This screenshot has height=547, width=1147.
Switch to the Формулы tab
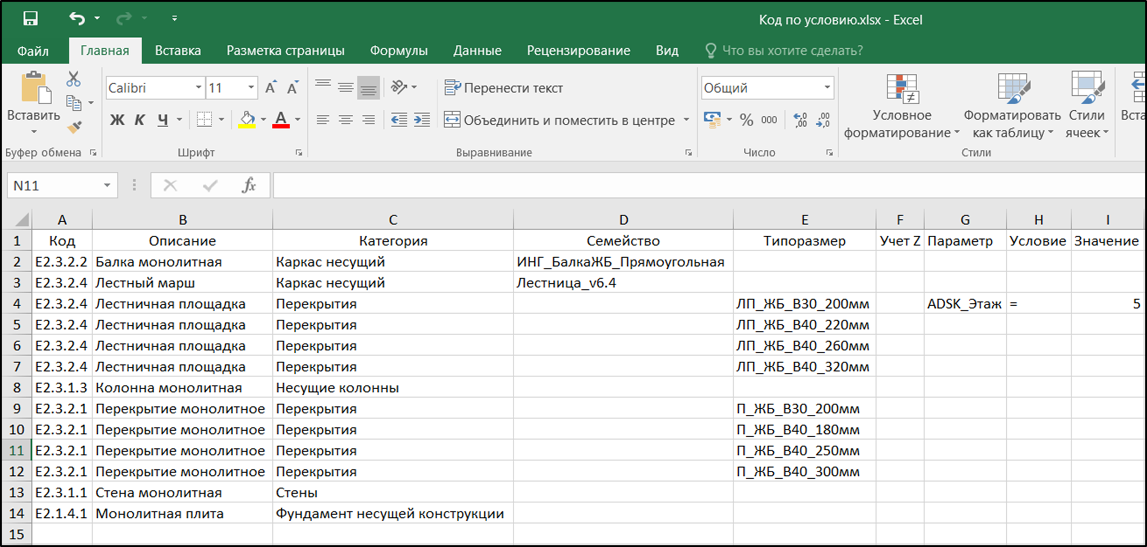point(399,51)
